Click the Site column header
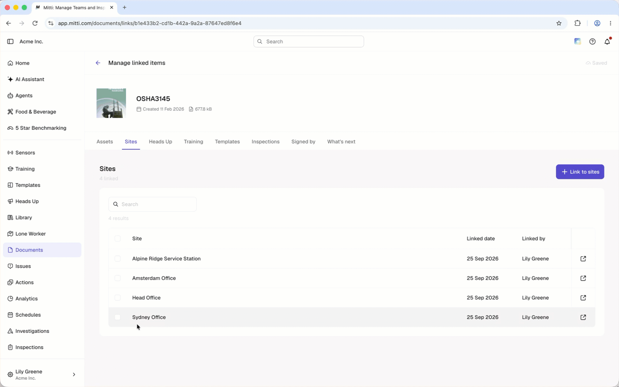This screenshot has width=619, height=387. coord(137,239)
